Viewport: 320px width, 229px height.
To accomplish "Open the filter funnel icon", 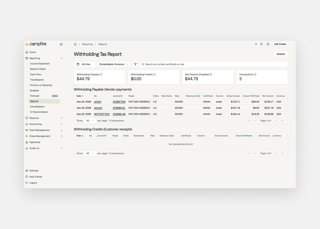I will (135, 64).
